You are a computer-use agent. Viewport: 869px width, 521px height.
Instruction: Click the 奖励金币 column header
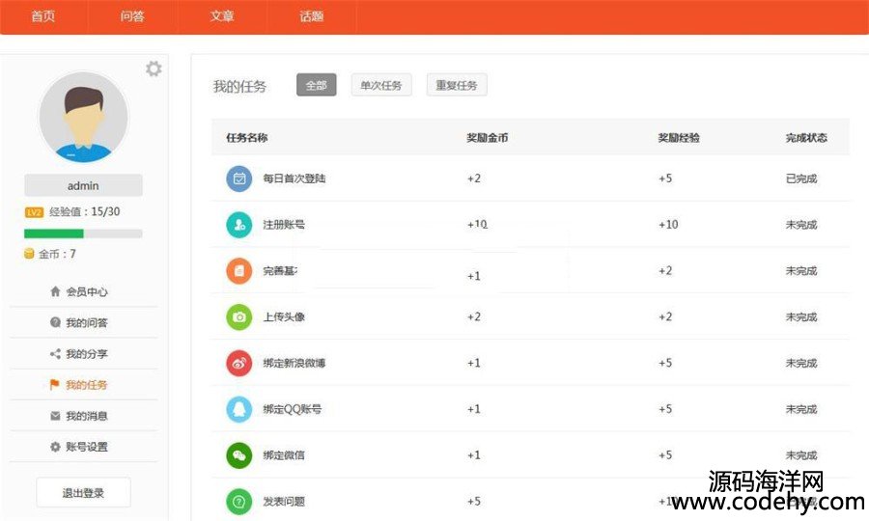point(488,137)
